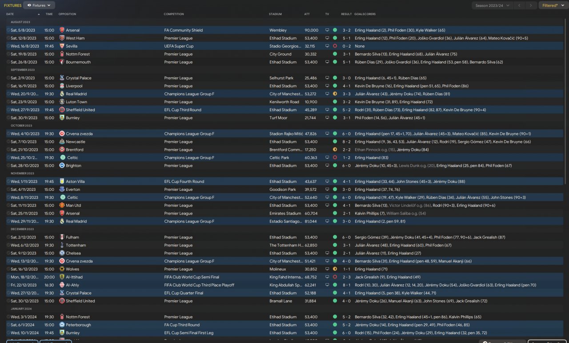The image size is (569, 343).
Task: Click the Bournemouth club badge
Action: (62, 62)
